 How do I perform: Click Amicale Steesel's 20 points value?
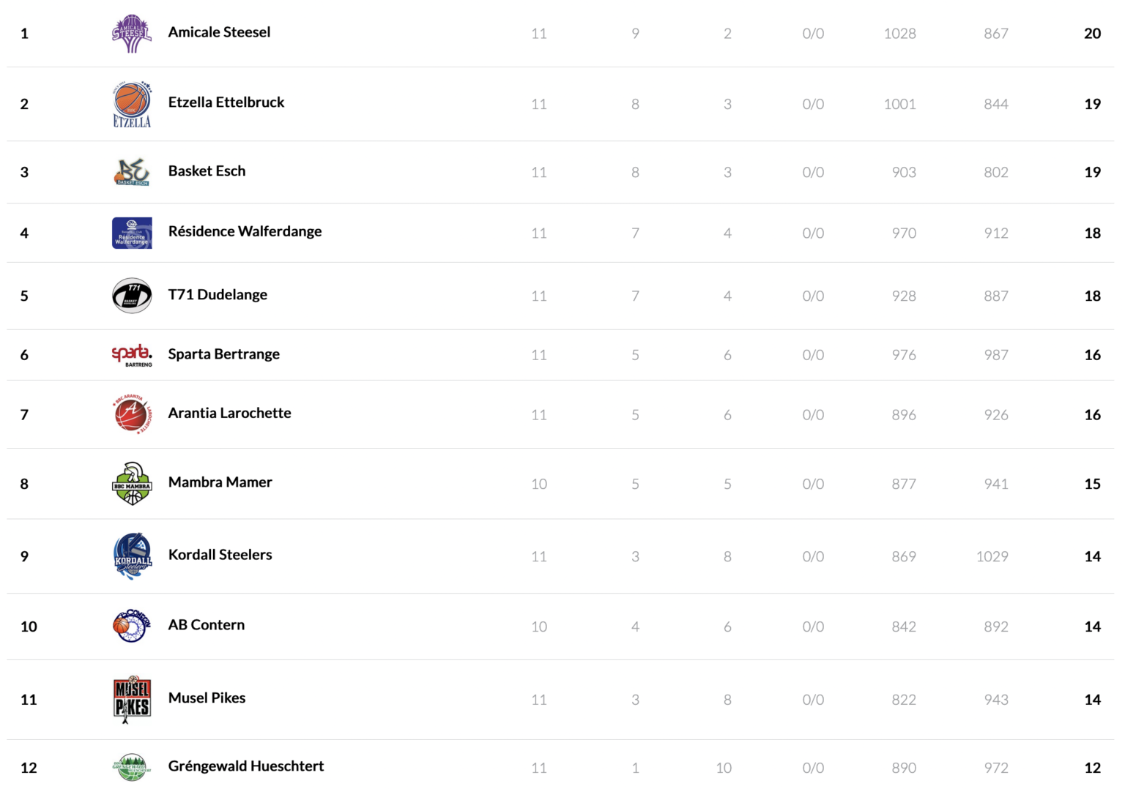pos(1092,34)
